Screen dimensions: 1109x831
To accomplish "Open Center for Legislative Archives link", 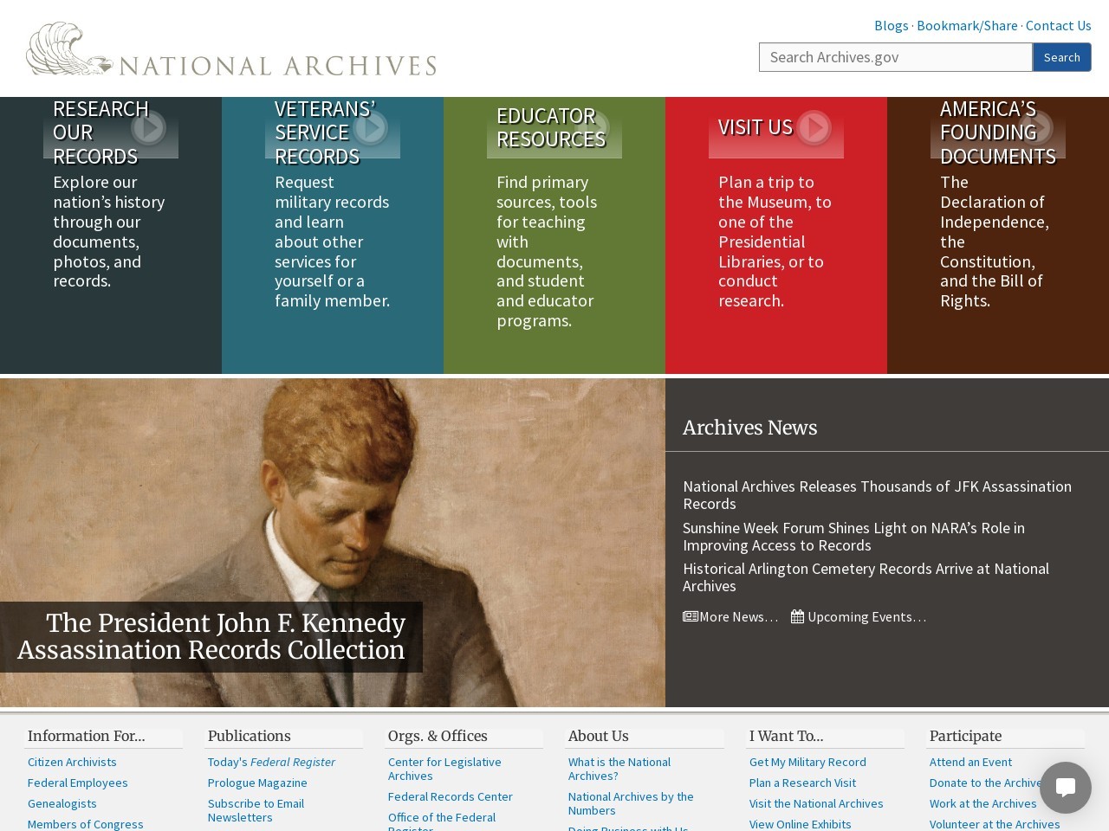I will click(x=444, y=769).
